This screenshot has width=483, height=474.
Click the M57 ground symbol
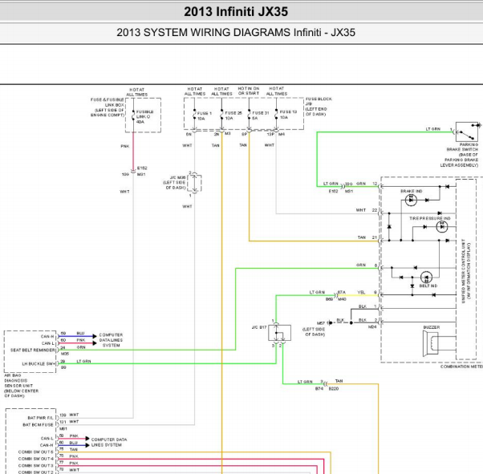click(330, 322)
